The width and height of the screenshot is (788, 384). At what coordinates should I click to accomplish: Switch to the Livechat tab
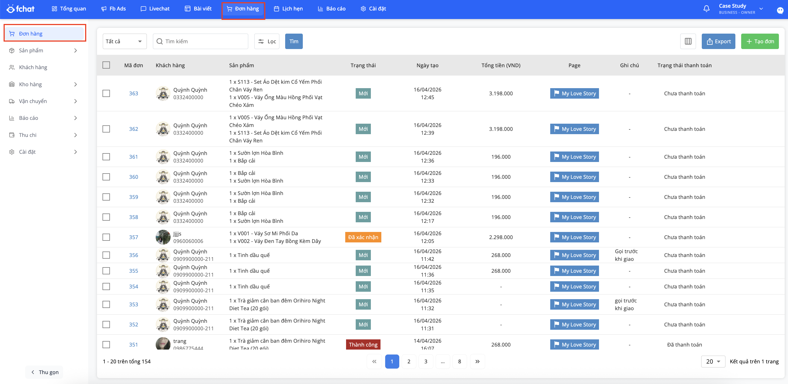(155, 9)
